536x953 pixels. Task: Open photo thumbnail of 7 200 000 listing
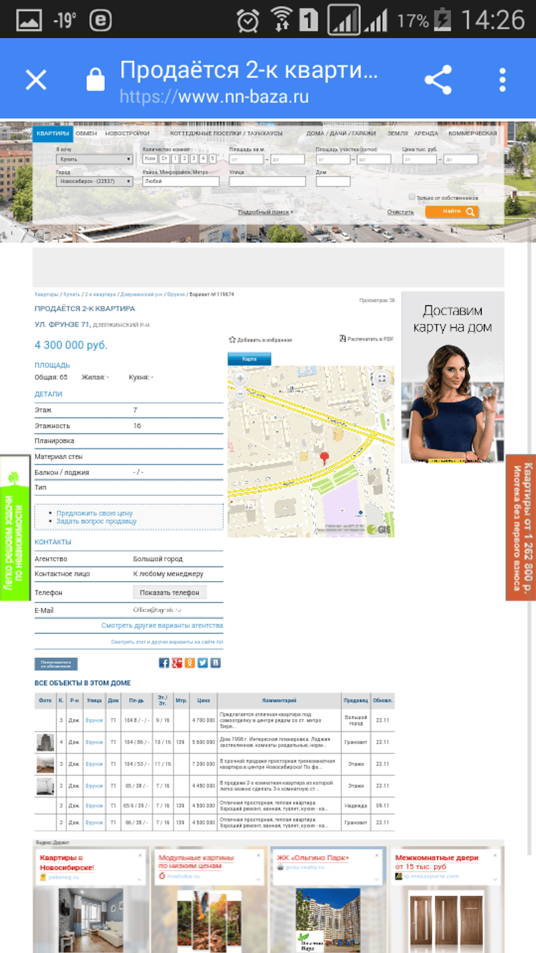pos(45,765)
